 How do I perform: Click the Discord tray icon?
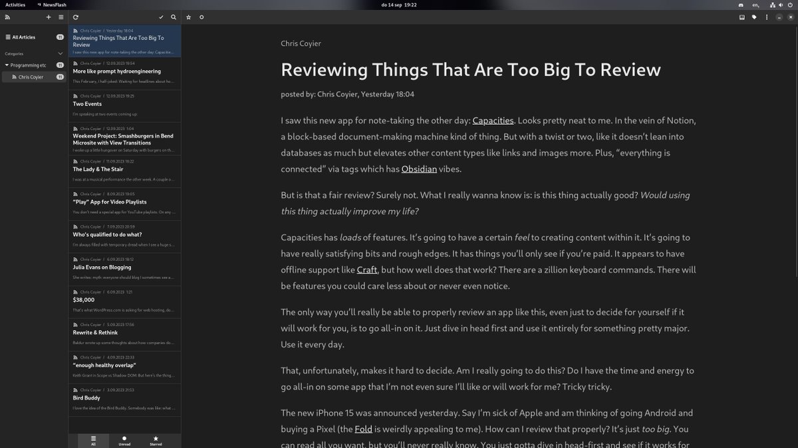point(741,5)
